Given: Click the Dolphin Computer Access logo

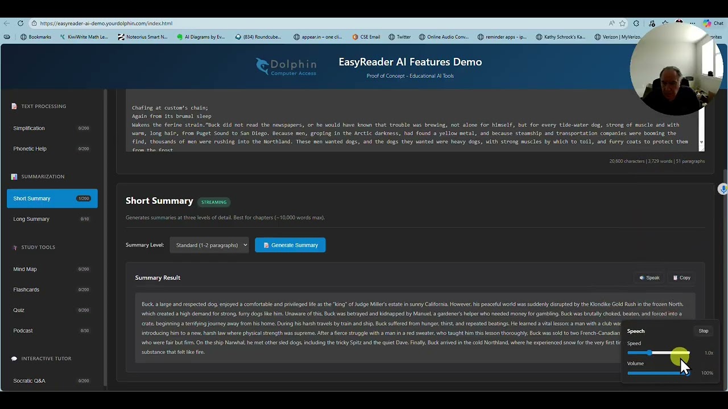Looking at the screenshot, I should (286, 66).
